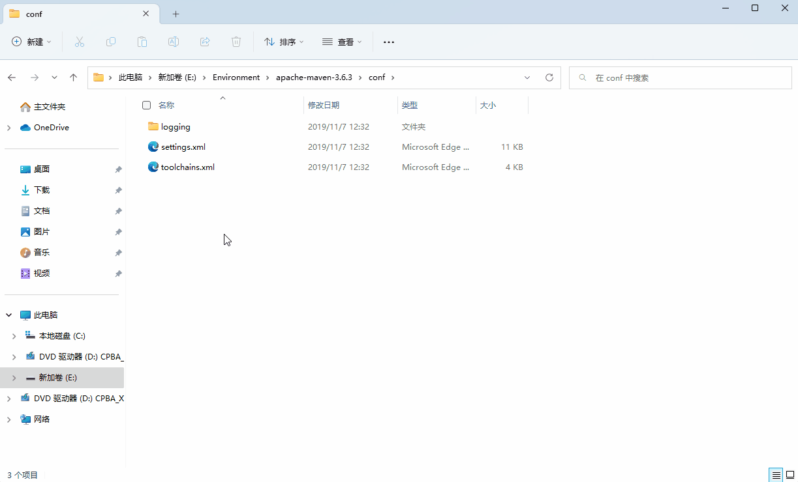Collapse the 此电脑 tree node
This screenshot has width=798, height=482.
(x=9, y=315)
